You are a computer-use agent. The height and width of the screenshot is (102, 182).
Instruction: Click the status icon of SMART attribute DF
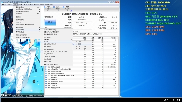coord(46,82)
